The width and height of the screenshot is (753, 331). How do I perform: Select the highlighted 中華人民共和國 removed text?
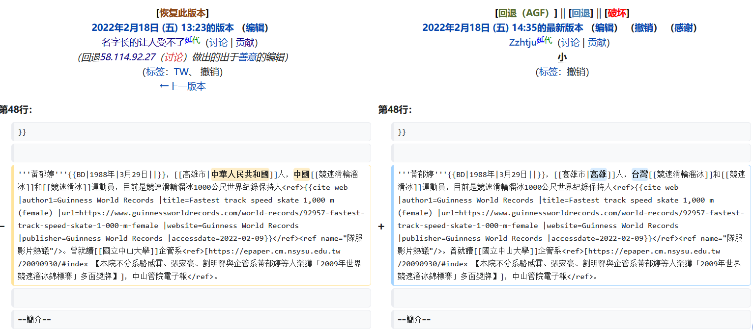tap(240, 174)
